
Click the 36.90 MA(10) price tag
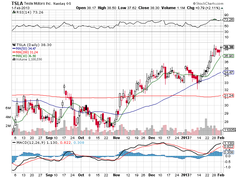[229, 56]
